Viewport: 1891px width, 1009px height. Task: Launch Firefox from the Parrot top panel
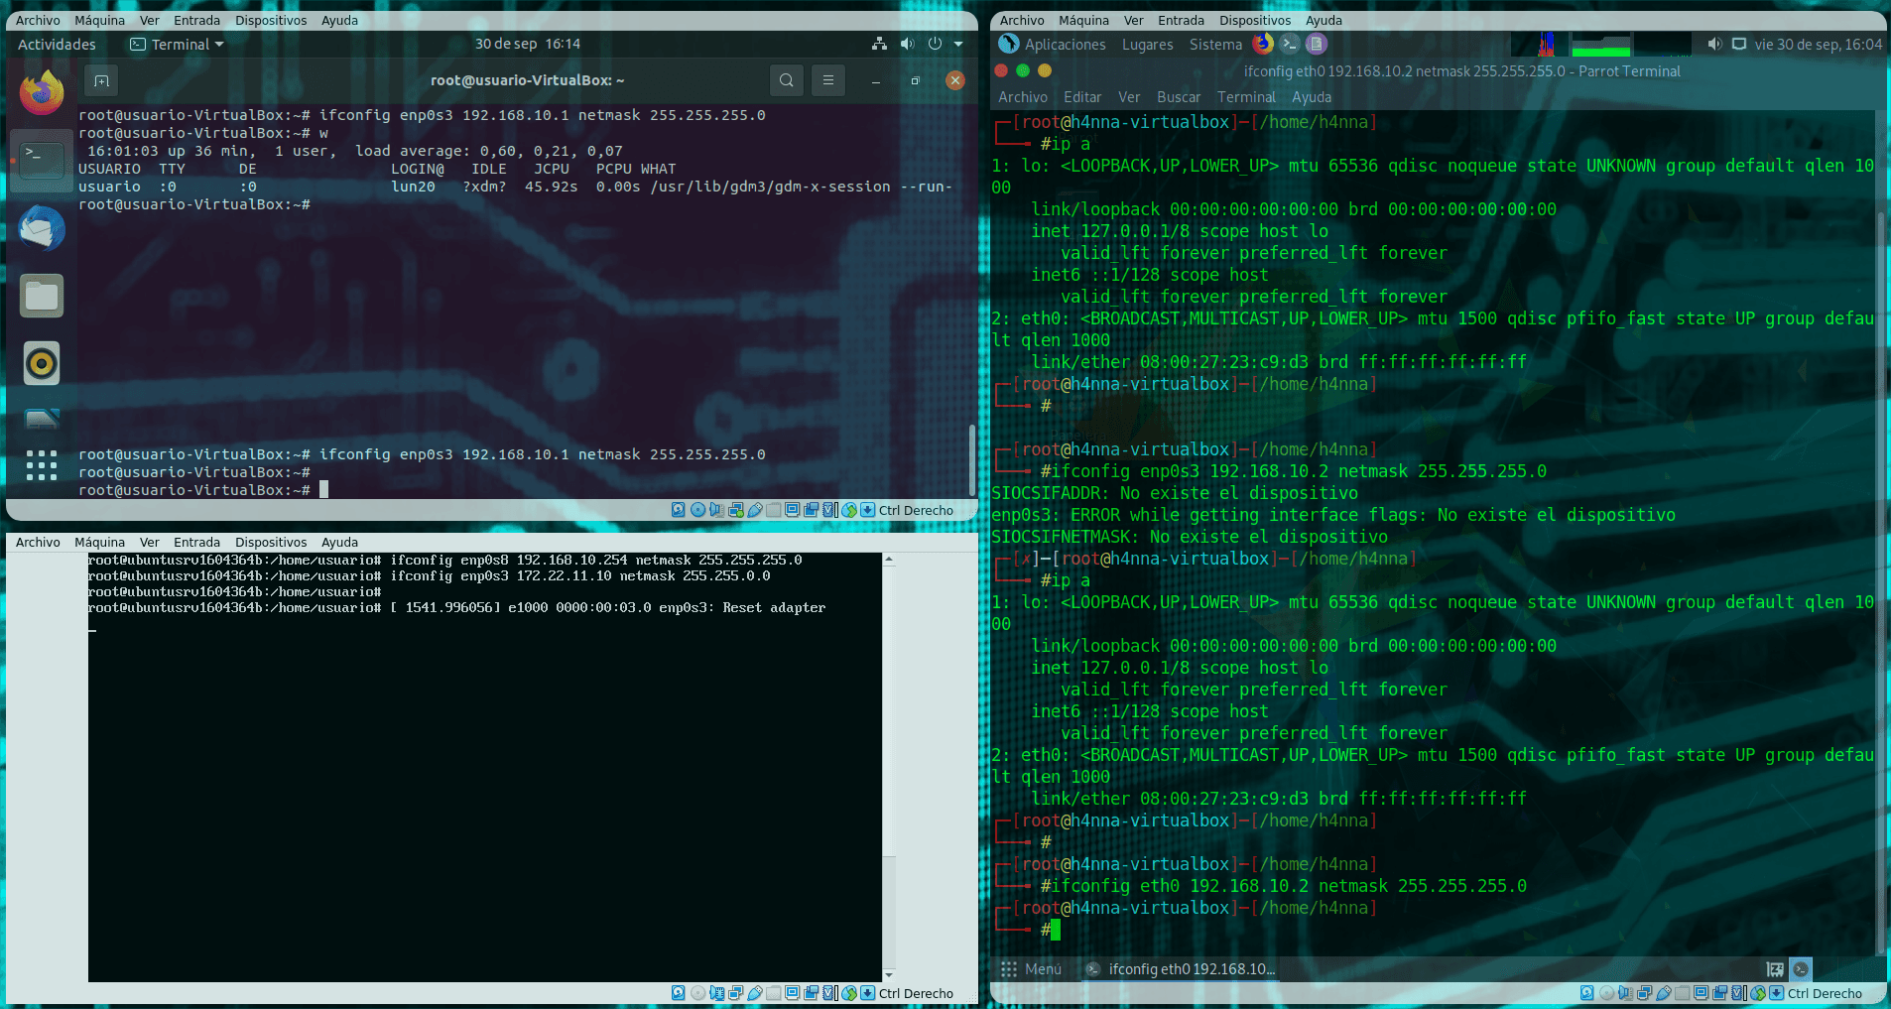(1262, 44)
